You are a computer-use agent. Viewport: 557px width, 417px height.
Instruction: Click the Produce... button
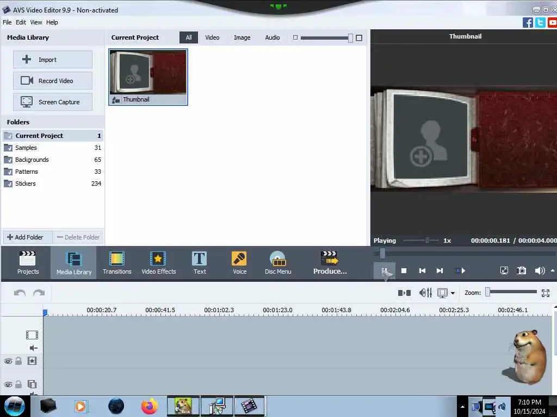click(x=330, y=263)
